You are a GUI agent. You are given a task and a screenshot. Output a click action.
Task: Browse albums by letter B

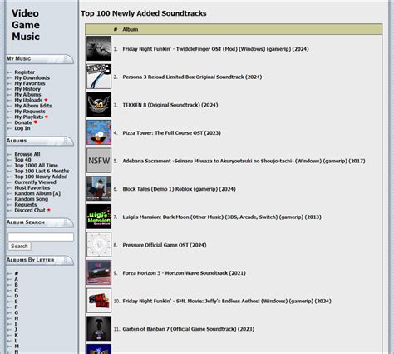[x=16, y=285]
